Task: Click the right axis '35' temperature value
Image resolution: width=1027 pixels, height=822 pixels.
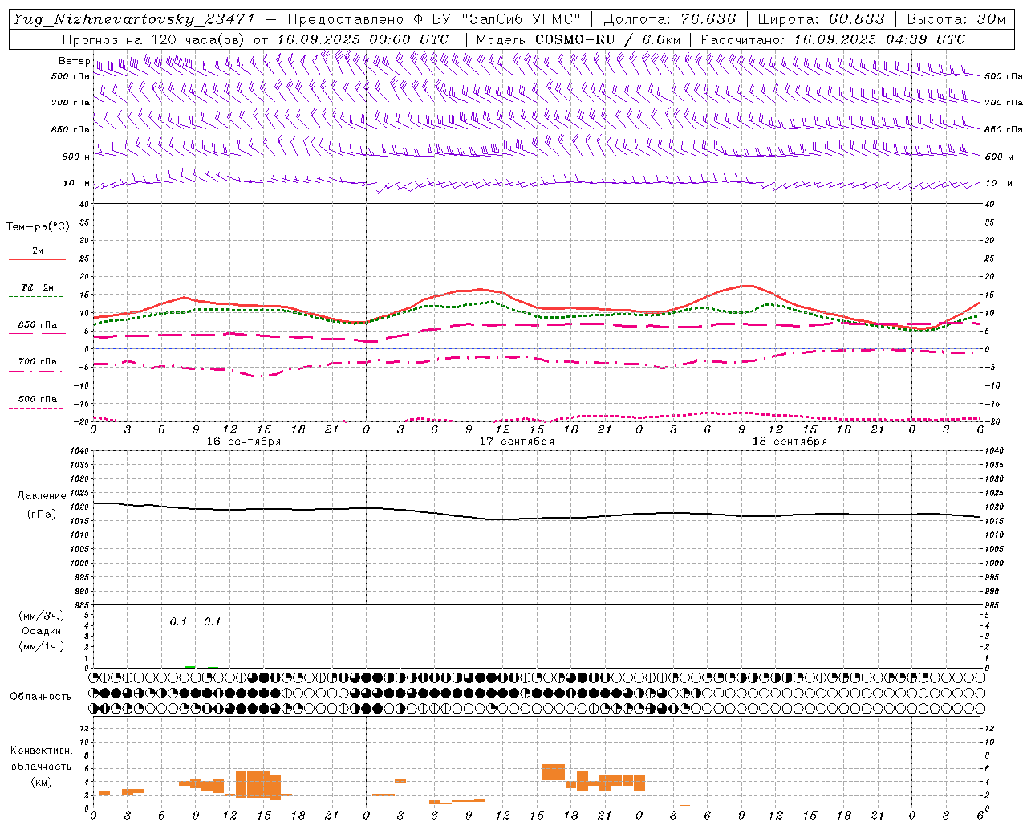Action: 990,222
